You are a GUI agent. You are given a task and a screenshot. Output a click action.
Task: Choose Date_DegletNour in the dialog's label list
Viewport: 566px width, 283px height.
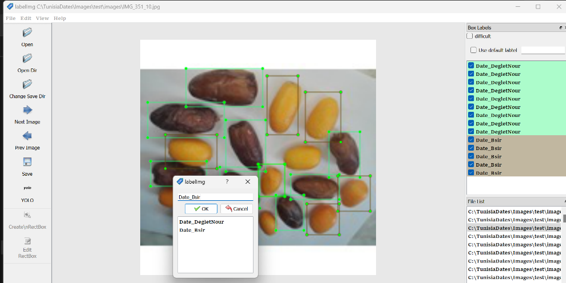coord(201,222)
